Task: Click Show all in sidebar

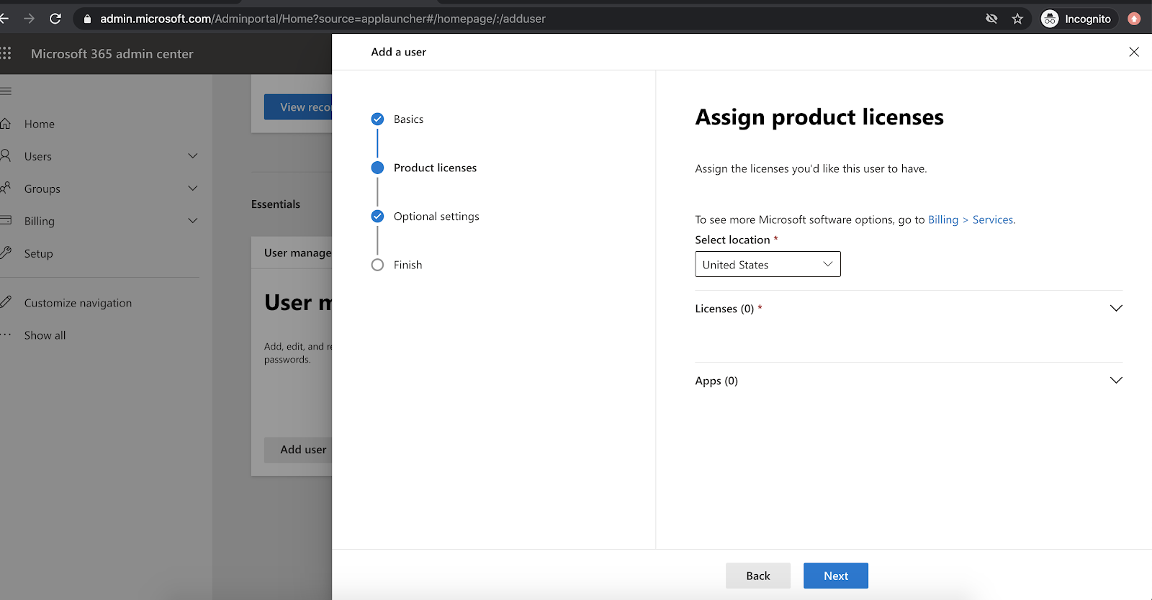Action: [45, 335]
